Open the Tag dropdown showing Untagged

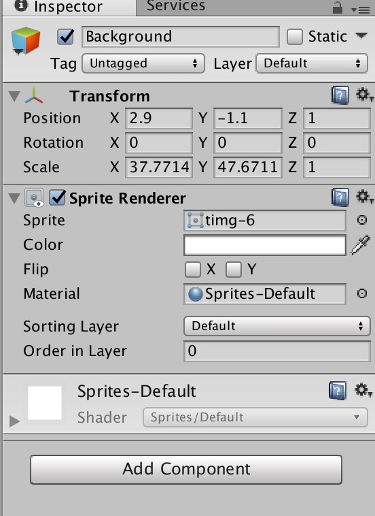pyautogui.click(x=143, y=63)
